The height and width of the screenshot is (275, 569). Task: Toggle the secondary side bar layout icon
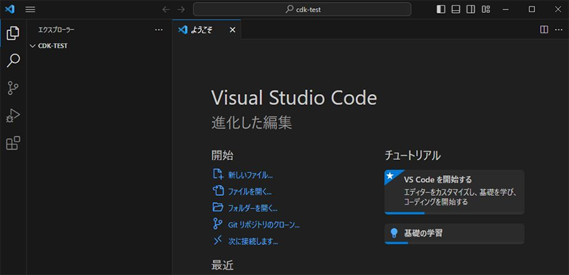[470, 9]
